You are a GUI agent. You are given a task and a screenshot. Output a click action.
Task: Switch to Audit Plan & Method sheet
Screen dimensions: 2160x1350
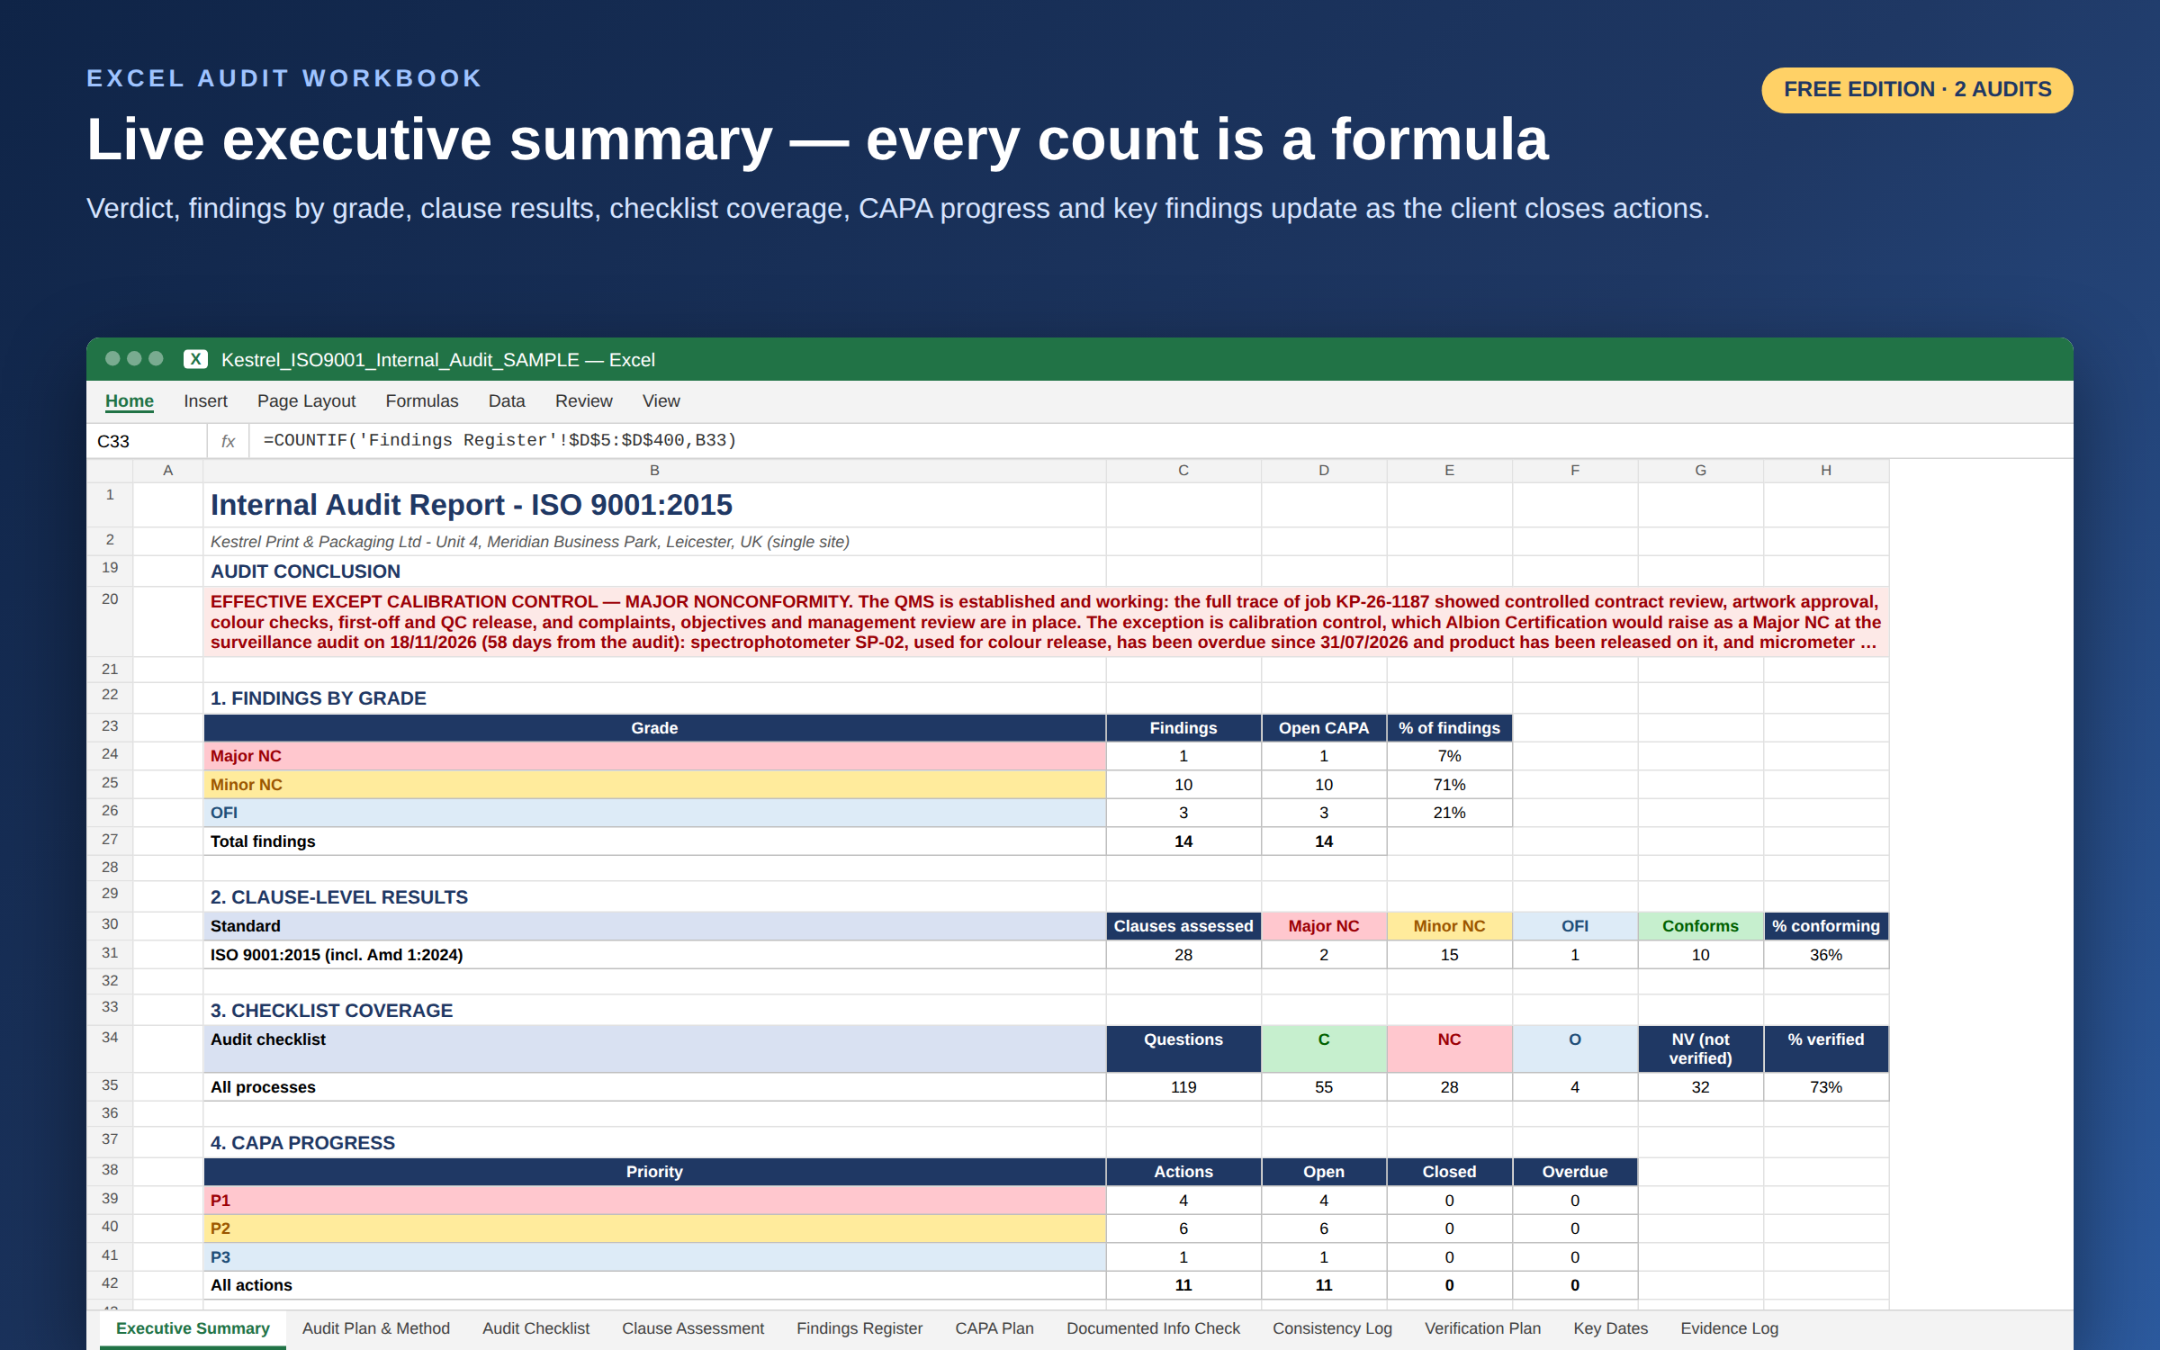376,1328
